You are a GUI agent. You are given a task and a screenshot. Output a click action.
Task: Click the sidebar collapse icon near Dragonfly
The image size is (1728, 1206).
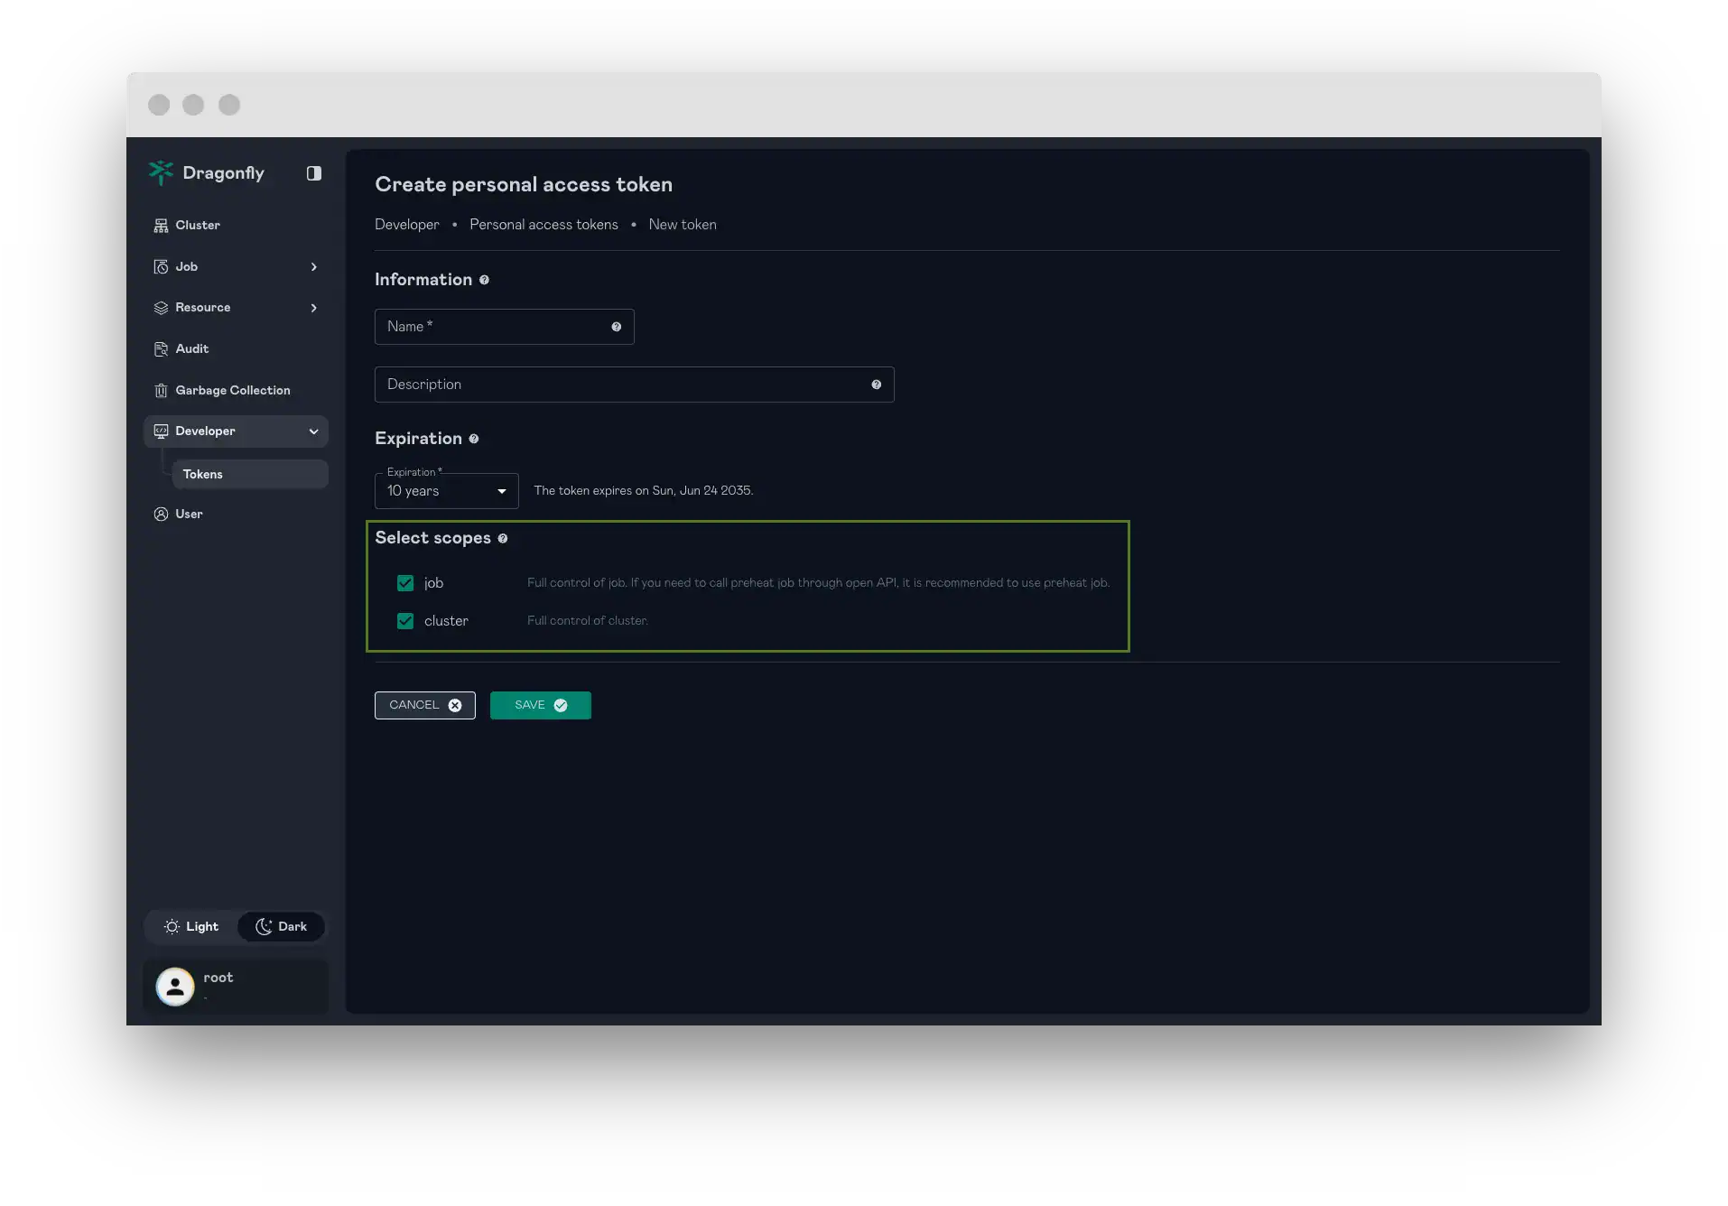(x=313, y=172)
